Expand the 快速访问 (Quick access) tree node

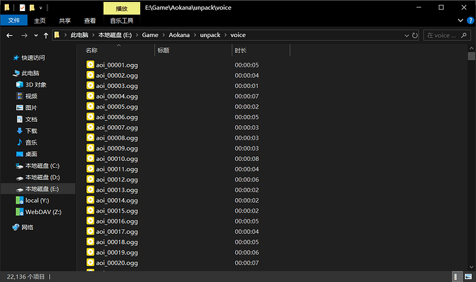6,58
